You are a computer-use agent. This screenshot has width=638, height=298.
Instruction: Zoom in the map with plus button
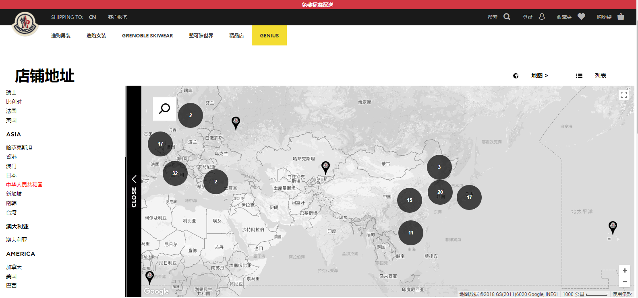coord(624,271)
